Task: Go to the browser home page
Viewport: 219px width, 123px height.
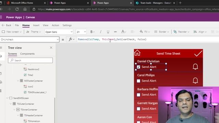Action: tap(25, 9)
